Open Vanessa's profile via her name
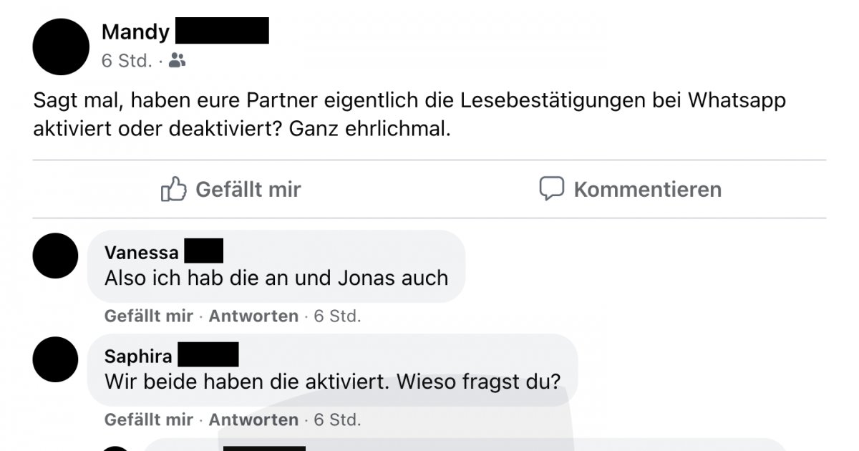Screen dimensions: 859x451 [x=142, y=253]
